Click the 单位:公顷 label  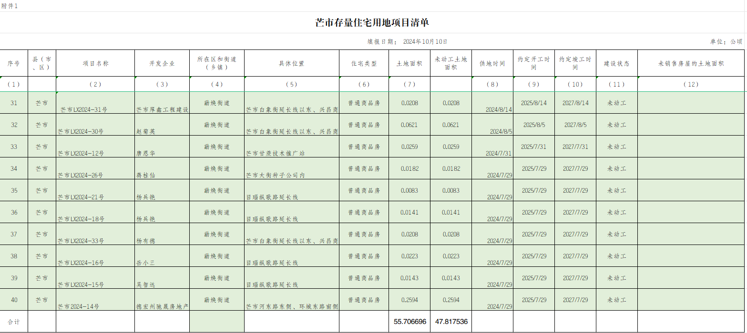[726, 41]
